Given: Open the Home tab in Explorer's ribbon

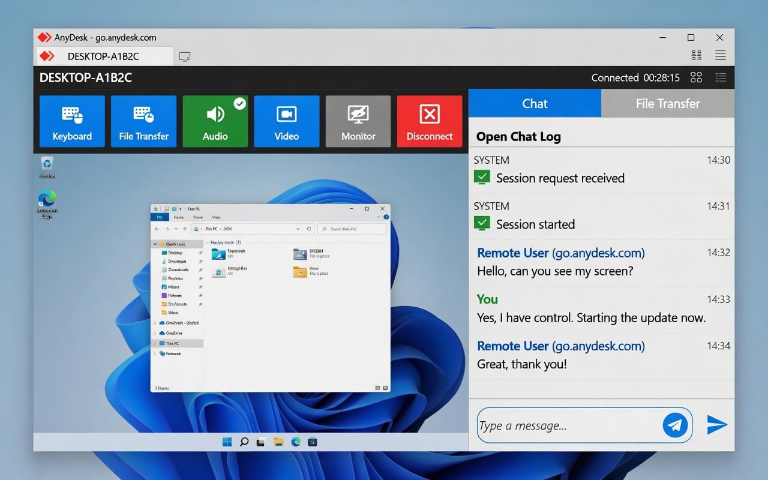Looking at the screenshot, I should 178,217.
